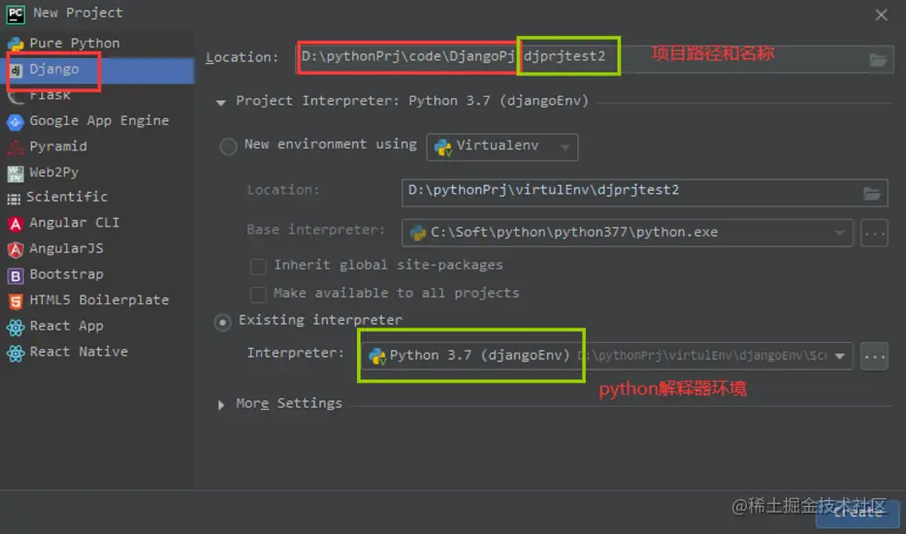The height and width of the screenshot is (534, 906).
Task: Select AngularJS project type
Action: (x=97, y=249)
